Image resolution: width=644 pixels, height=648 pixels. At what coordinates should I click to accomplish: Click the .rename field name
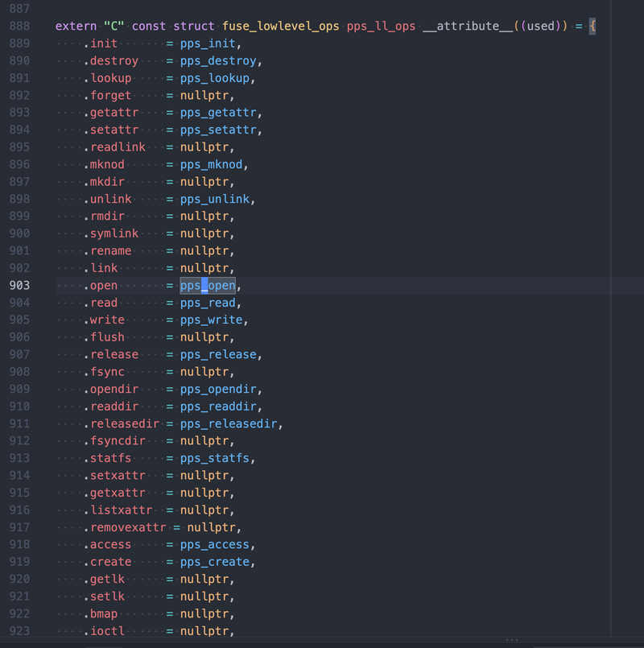click(108, 251)
